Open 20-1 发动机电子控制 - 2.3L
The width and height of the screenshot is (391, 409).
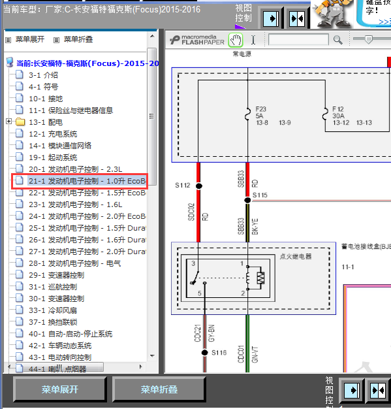pos(75,169)
